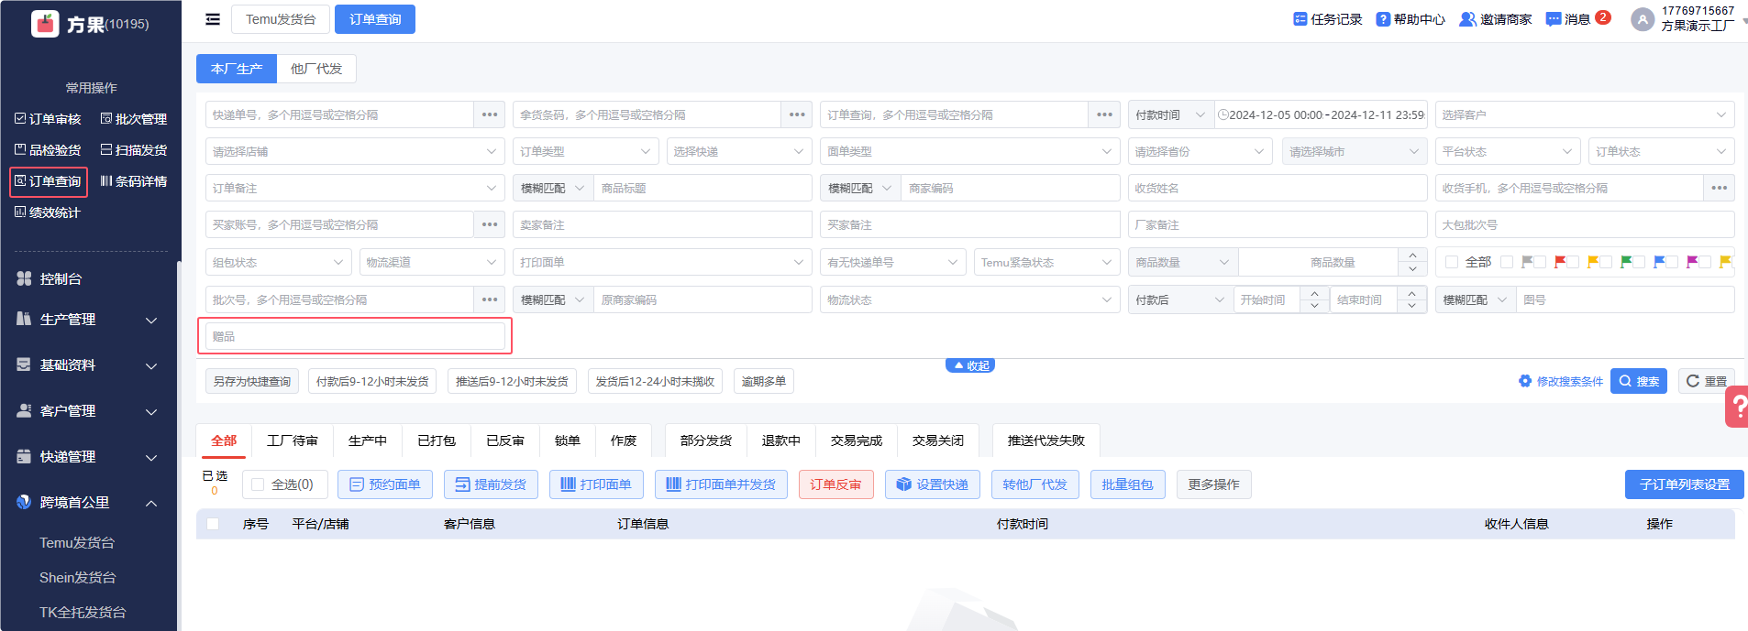1748x631 pixels.
Task: Click the 条码详情 barcode shortcut
Action: pyautogui.click(x=134, y=181)
